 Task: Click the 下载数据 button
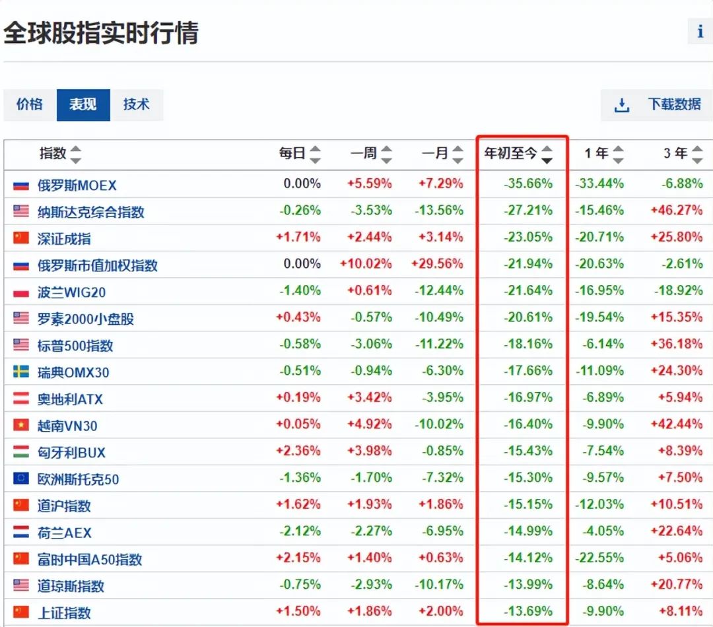click(657, 105)
